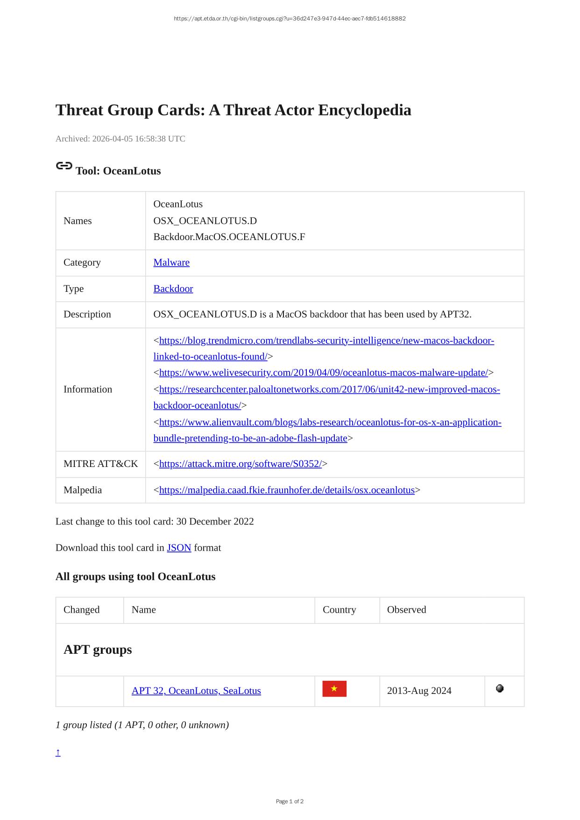Open the Backdoor type link
Image resolution: width=580 pixels, height=820 pixels.
(x=173, y=289)
